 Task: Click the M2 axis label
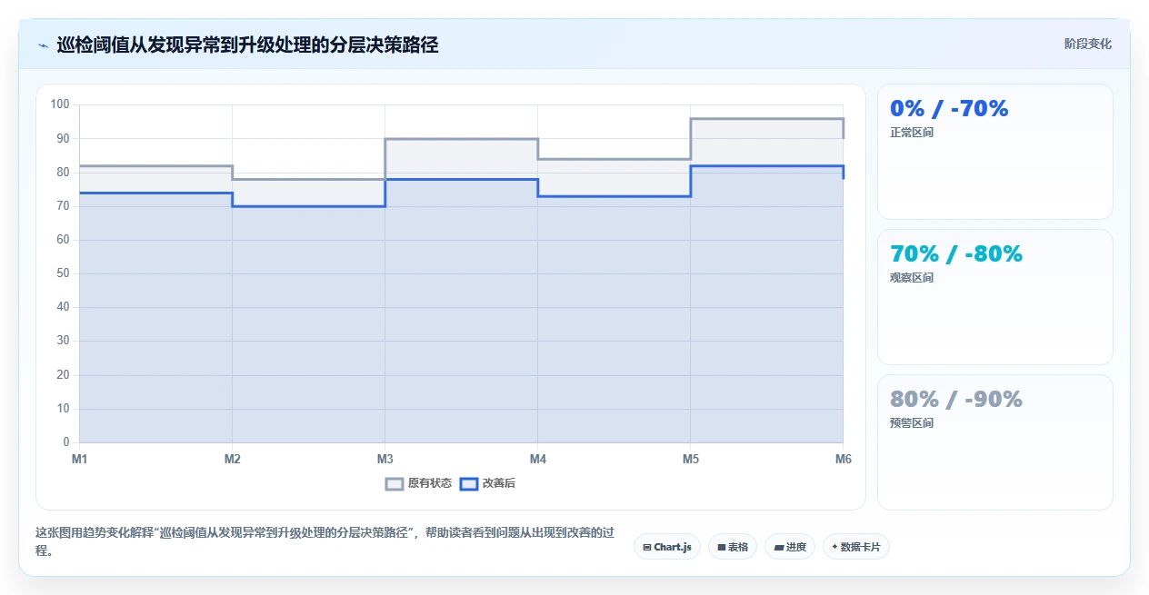(232, 460)
